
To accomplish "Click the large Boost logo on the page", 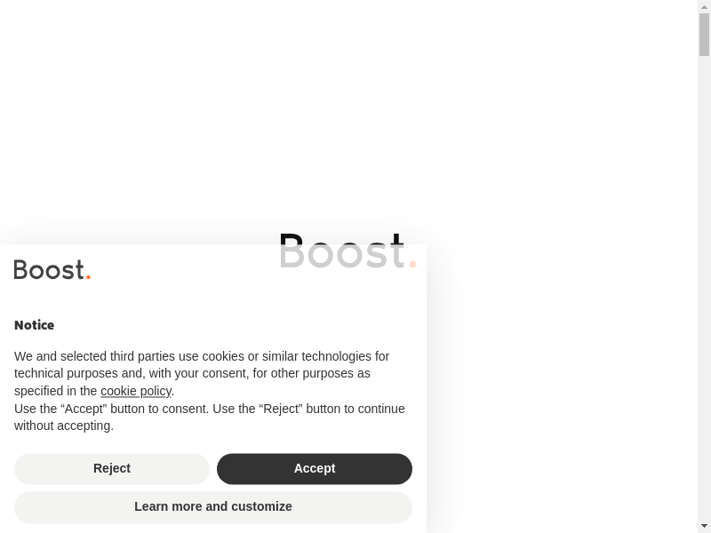I will point(348,251).
